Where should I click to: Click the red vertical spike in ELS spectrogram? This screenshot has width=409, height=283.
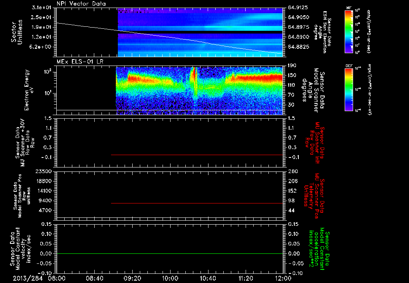pos(194,74)
